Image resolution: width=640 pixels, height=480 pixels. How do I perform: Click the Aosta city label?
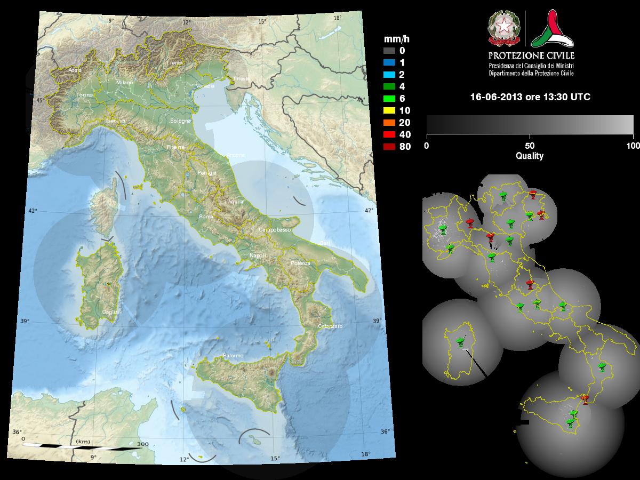click(x=75, y=70)
